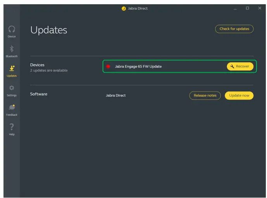The image size is (267, 198).
Task: Click '2 updates are available' text
Action: 49,70
